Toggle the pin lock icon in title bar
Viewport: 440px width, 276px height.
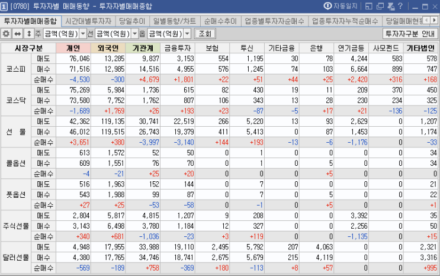click(391, 6)
